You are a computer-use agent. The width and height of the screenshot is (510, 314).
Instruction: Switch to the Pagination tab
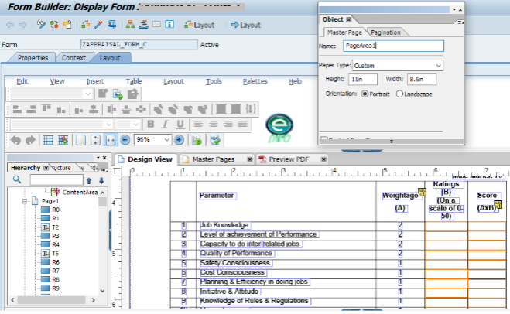[385, 32]
